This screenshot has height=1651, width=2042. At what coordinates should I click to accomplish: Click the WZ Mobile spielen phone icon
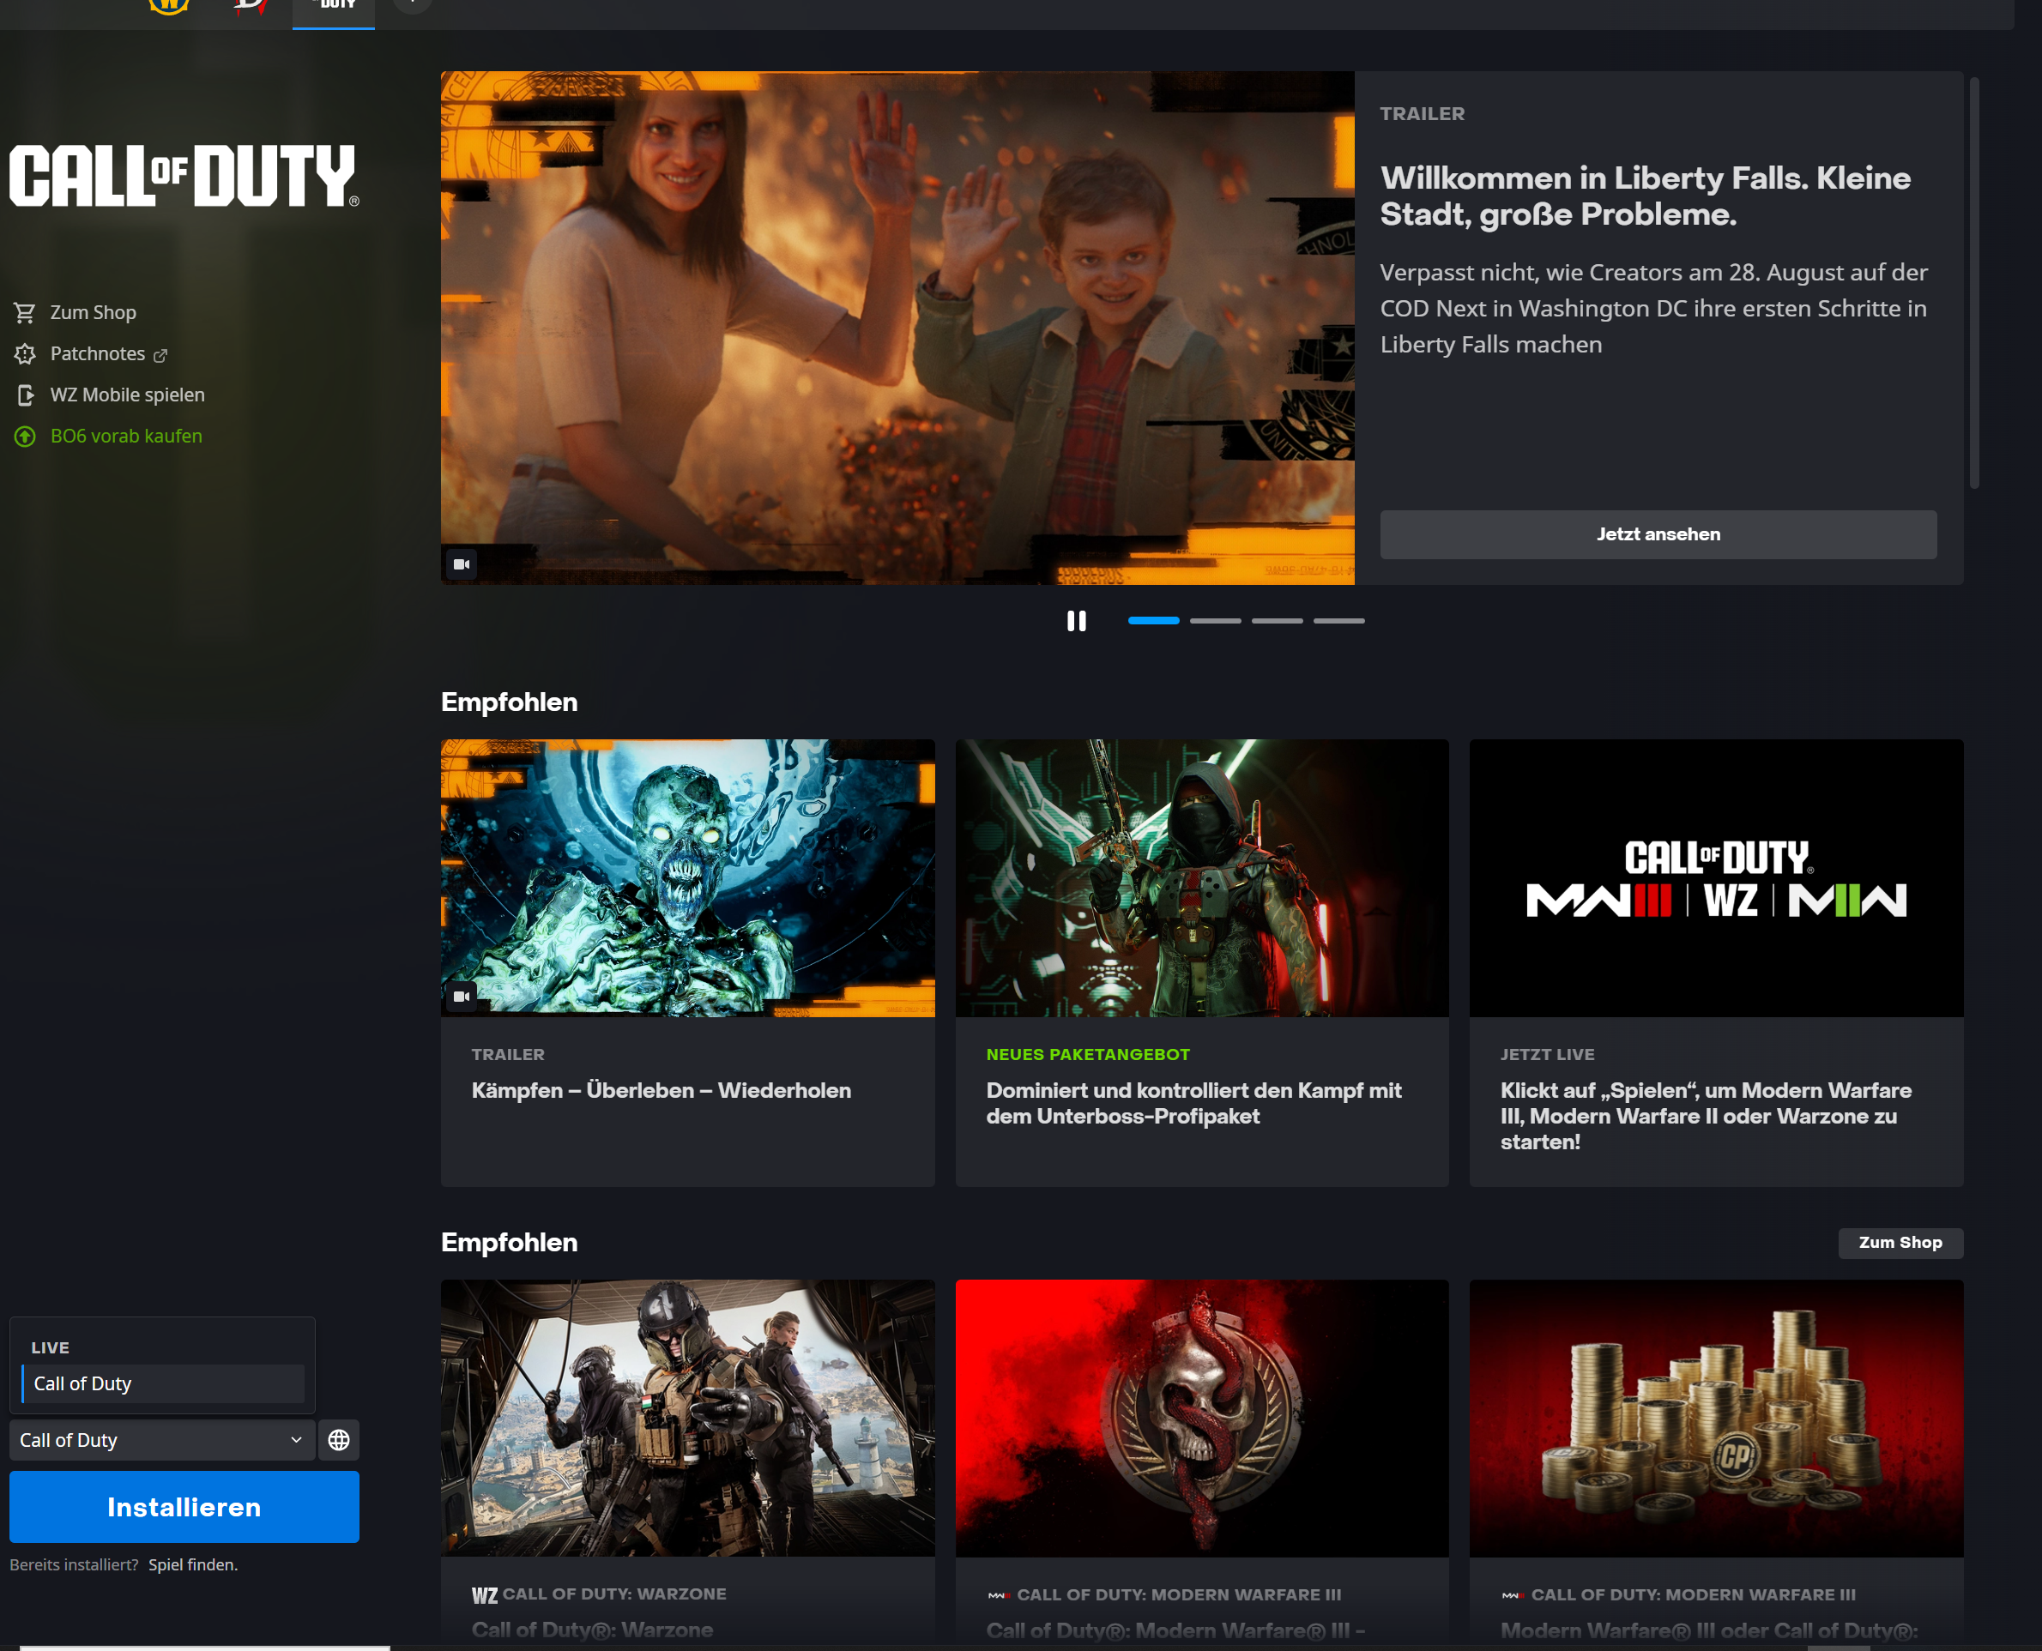click(25, 395)
